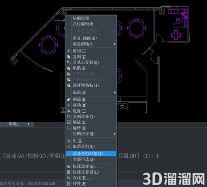The height and width of the screenshot is (187, 207).
Task: Click the scale icon beside 缩放(L)
Action: [x=69, y=122]
